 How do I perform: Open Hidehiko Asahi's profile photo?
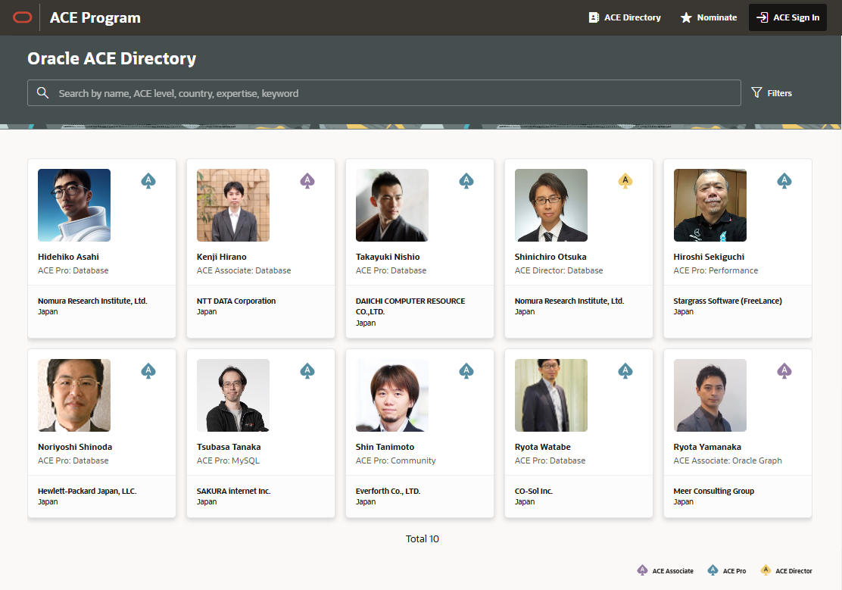tap(74, 205)
